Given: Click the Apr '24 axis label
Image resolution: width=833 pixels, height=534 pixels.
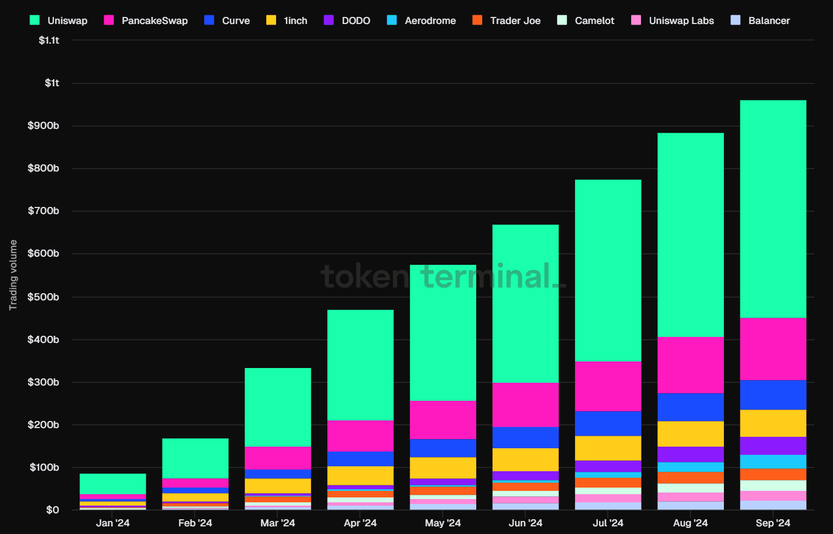Looking at the screenshot, I should 360,523.
